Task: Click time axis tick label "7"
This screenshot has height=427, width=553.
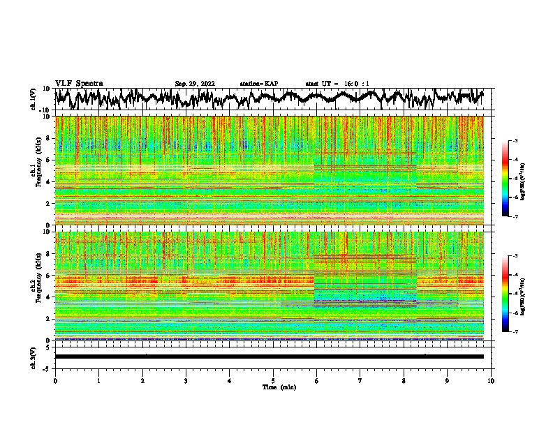Action: coord(360,381)
